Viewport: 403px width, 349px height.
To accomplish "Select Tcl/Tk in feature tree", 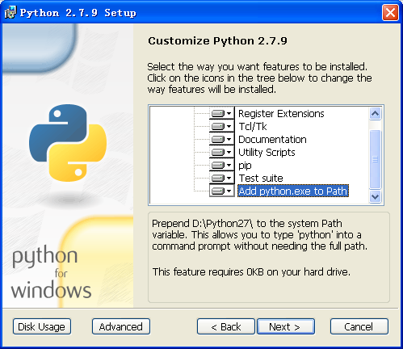I will (253, 127).
